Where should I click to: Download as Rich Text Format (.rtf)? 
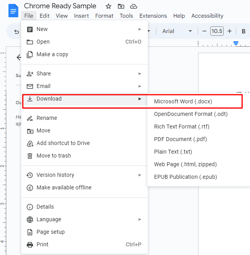199,127
